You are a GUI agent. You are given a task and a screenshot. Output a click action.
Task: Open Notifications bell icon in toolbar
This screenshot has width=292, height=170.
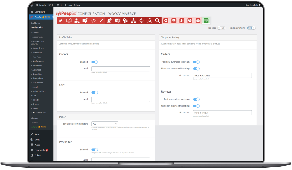tap(109, 21)
